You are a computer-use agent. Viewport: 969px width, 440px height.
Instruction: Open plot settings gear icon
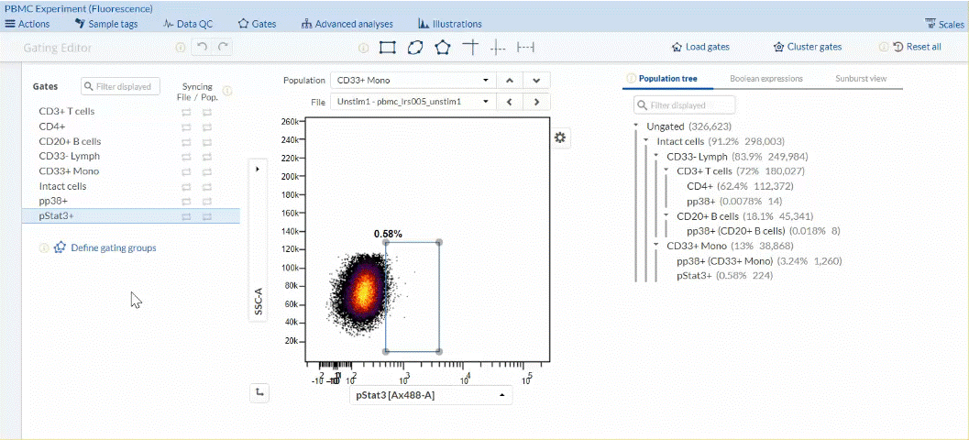(561, 137)
